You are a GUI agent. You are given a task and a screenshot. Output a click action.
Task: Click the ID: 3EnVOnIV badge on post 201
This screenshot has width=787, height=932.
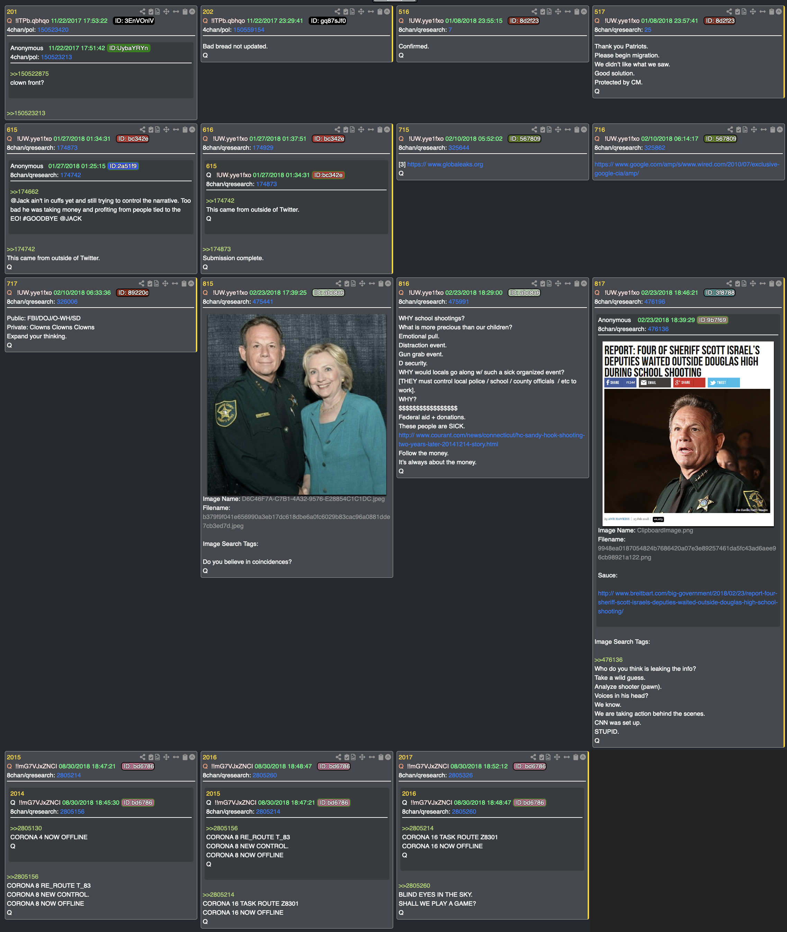[x=134, y=20]
